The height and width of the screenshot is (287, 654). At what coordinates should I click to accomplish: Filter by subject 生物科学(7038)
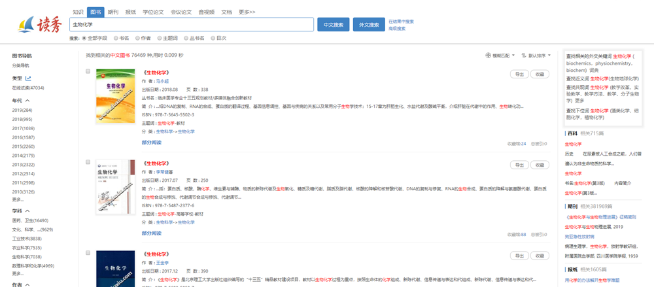[x=27, y=257]
